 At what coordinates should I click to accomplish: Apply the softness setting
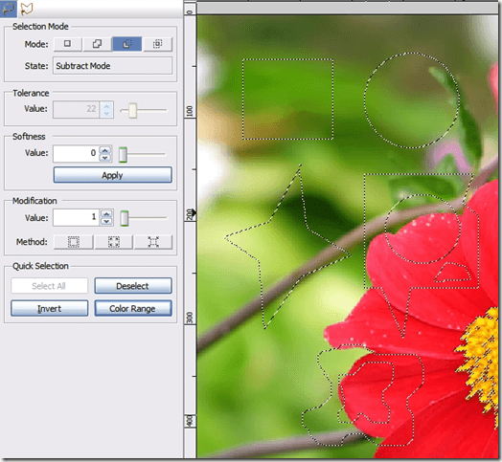coord(112,175)
